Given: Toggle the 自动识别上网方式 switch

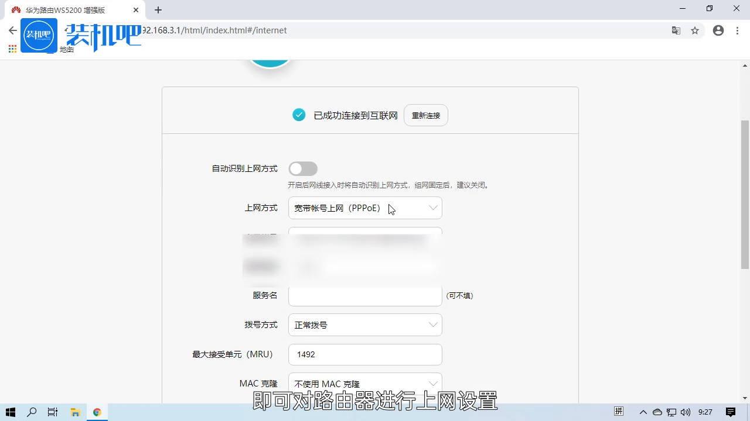Looking at the screenshot, I should coord(302,168).
